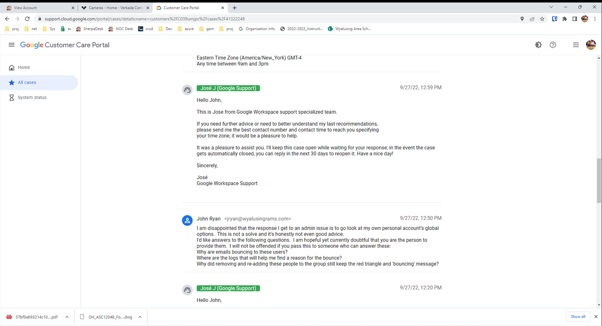This screenshot has height=326, width=602.
Task: Open the gam bookmarks folder
Action: [x=207, y=29]
